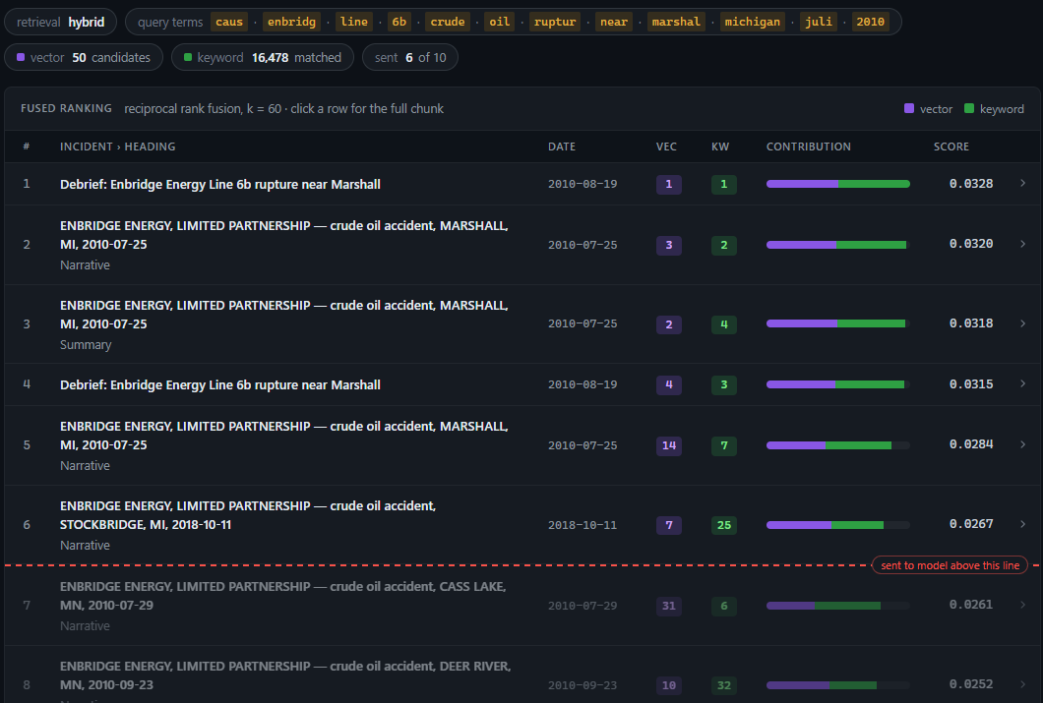Open the STOCKBRIDGE row's chevron arrow
The image size is (1043, 703).
1022,524
